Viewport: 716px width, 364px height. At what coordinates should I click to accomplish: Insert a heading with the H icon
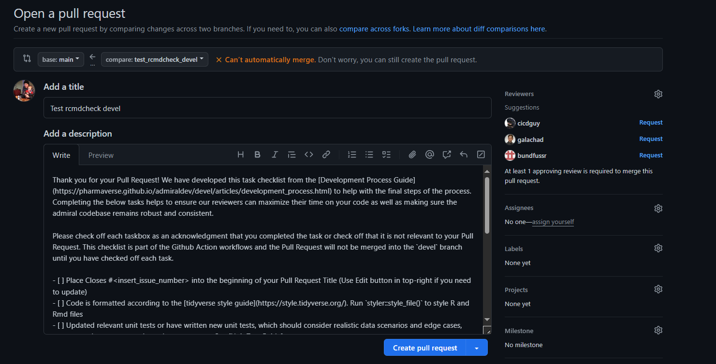[240, 154]
